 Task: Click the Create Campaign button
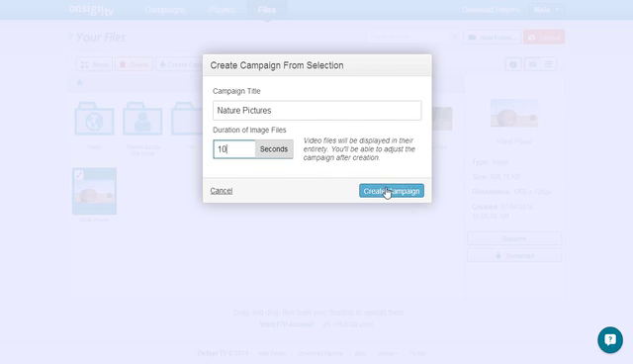click(x=392, y=191)
